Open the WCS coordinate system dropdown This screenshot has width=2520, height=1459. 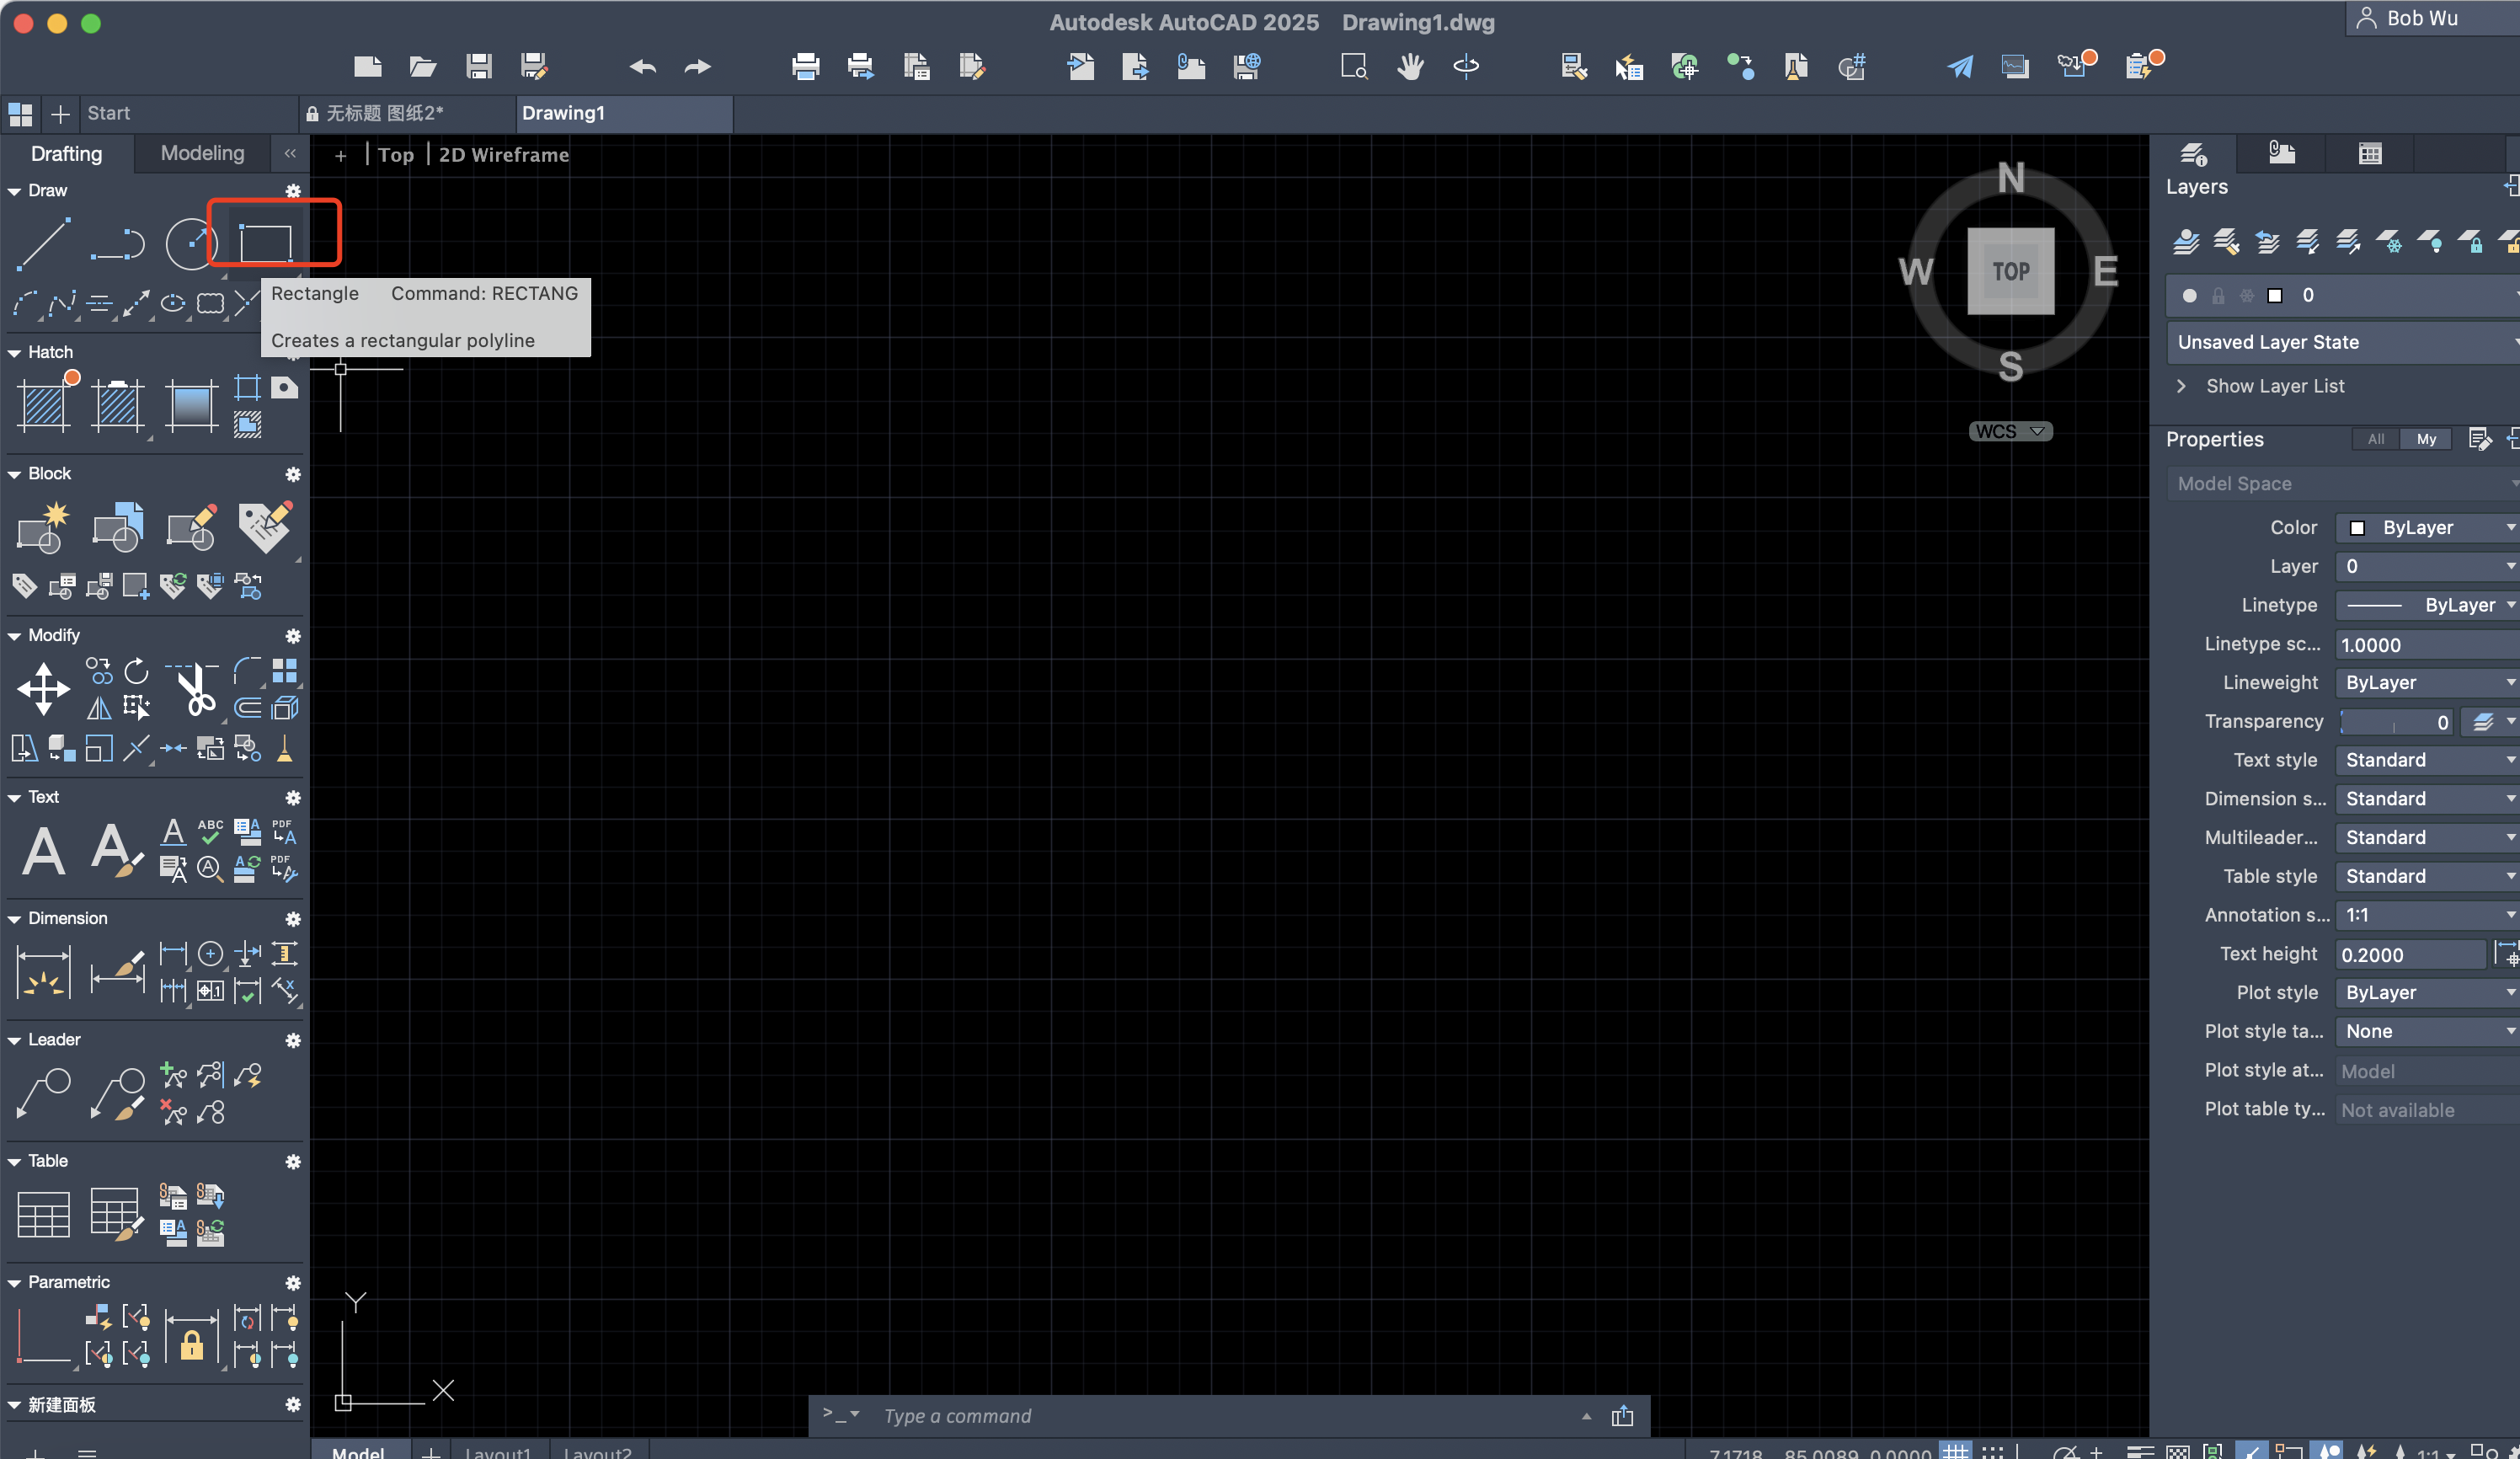click(2010, 431)
